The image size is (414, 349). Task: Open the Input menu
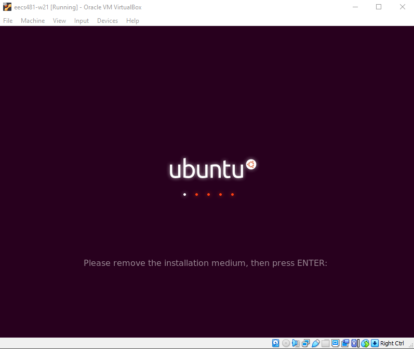click(x=82, y=21)
